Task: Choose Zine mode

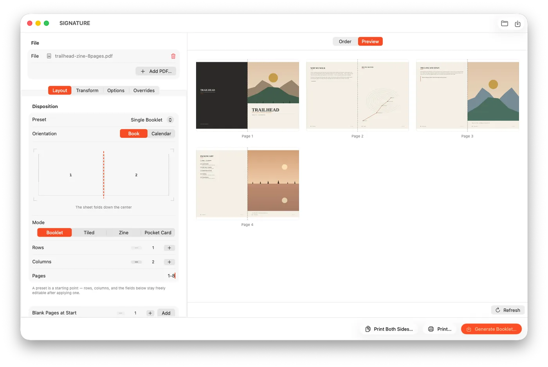Action: 124,233
